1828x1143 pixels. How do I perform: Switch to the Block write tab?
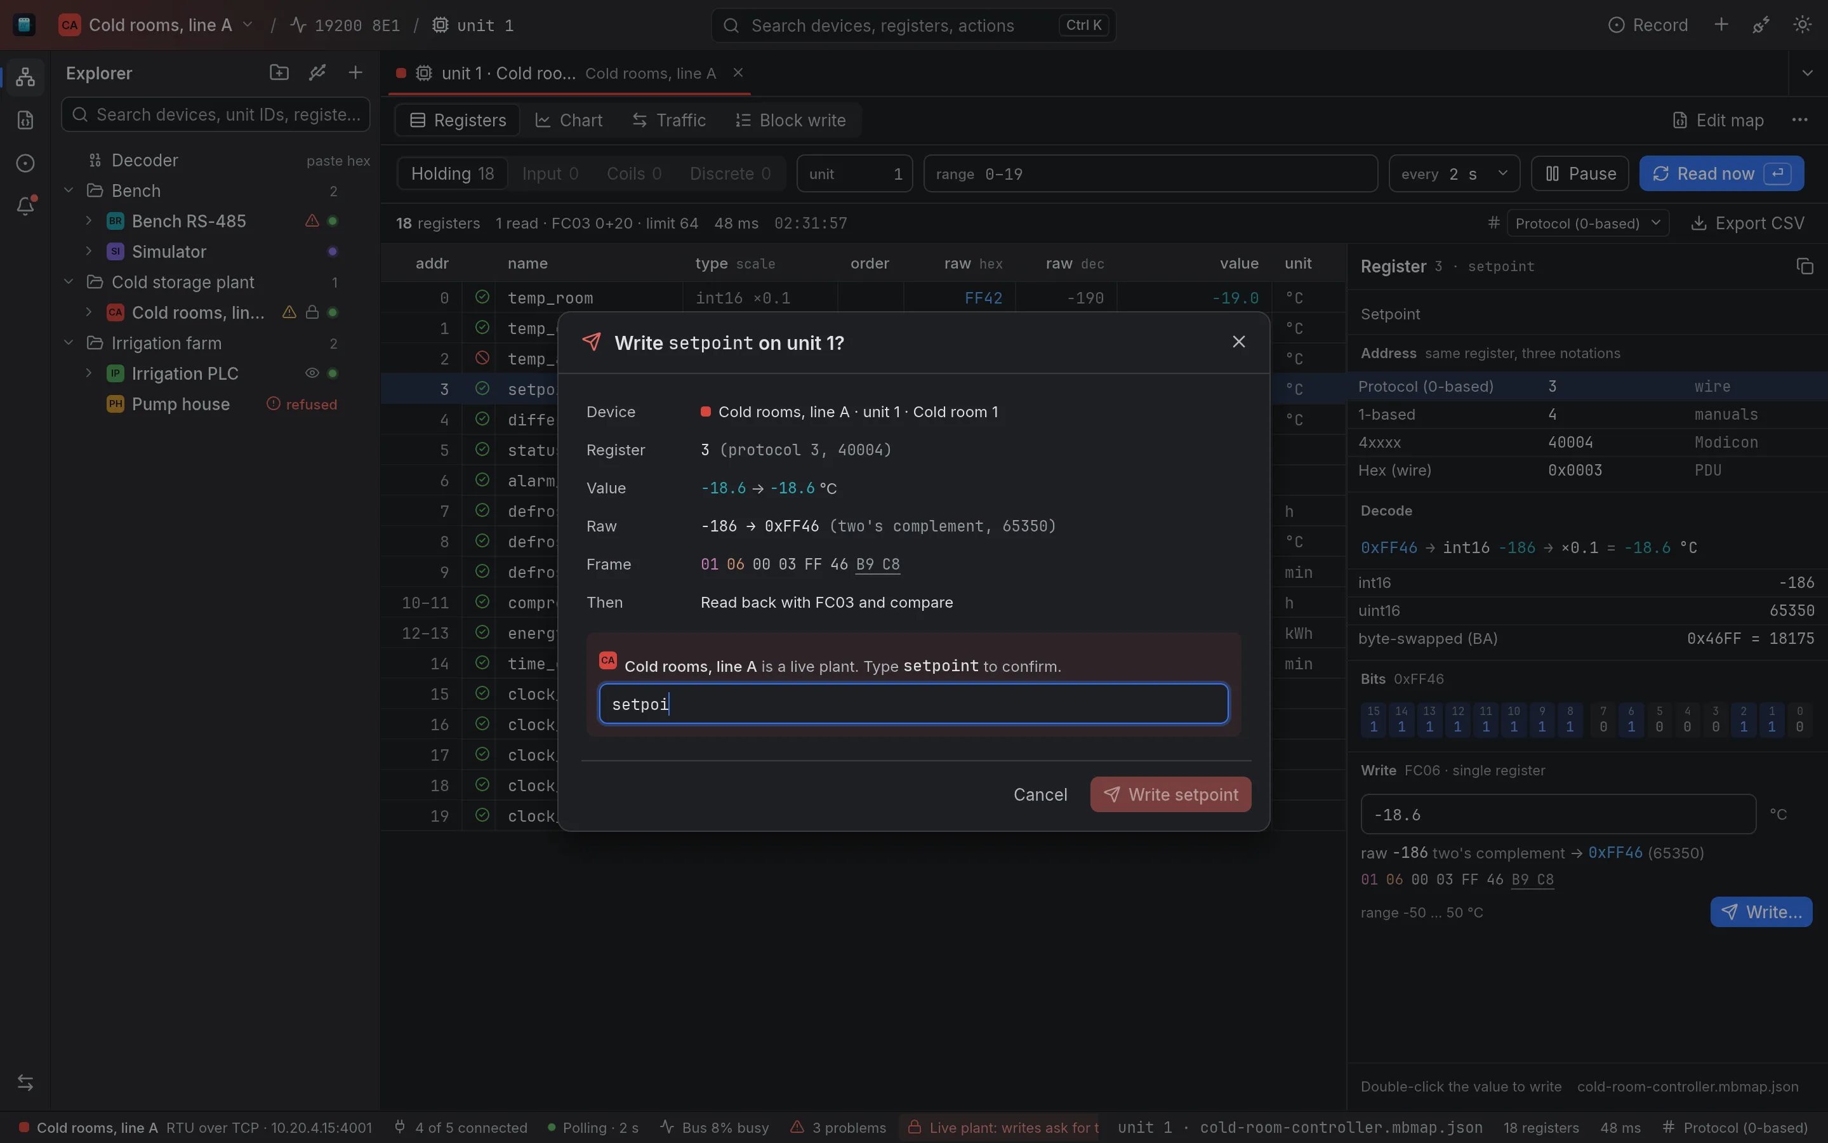tap(791, 120)
